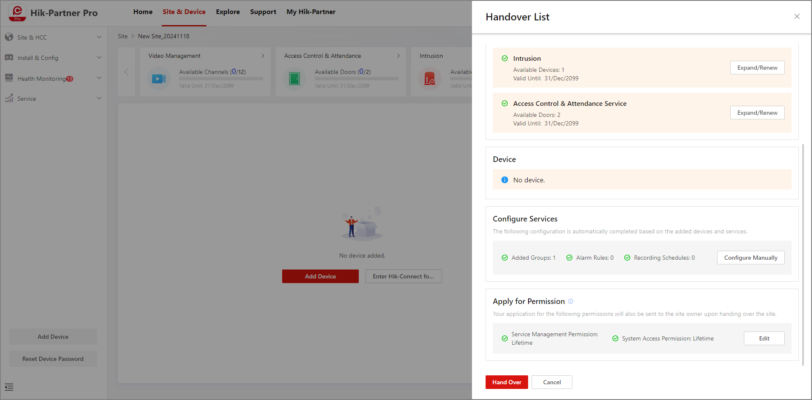Click the Access Control & Attendance Service check icon
This screenshot has height=400, width=812.
pyautogui.click(x=505, y=103)
